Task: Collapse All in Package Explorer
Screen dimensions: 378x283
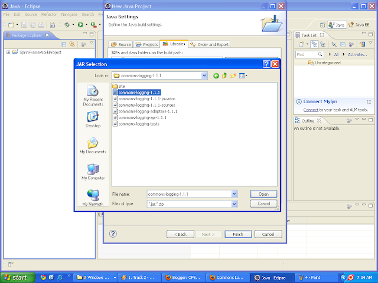Action: (64, 44)
